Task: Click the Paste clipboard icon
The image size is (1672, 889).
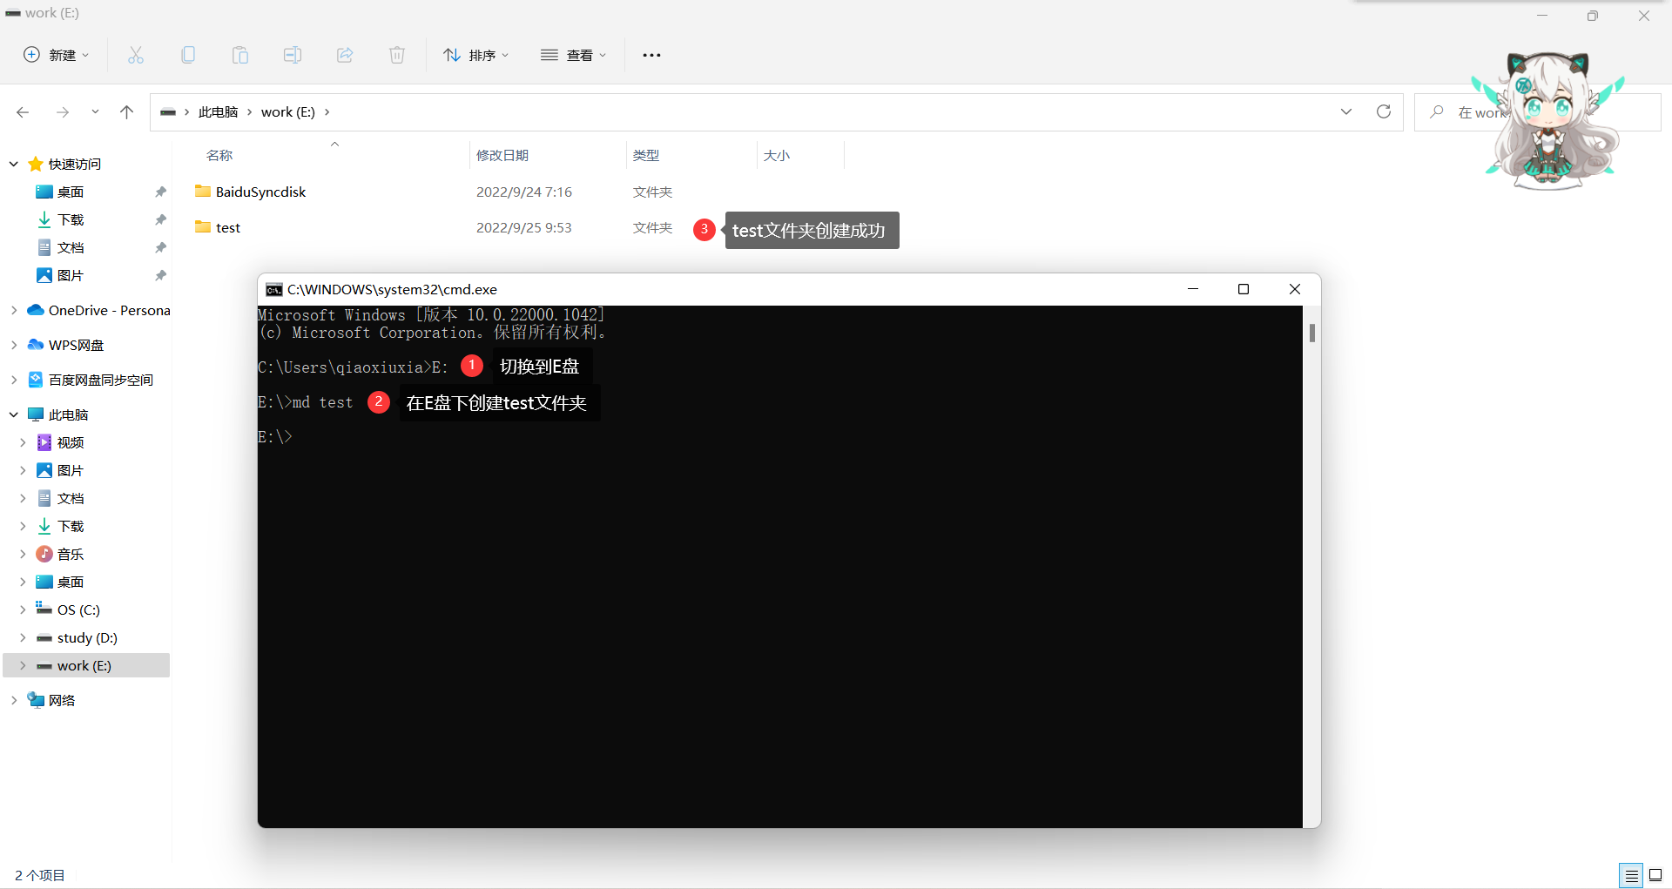Action: (240, 55)
